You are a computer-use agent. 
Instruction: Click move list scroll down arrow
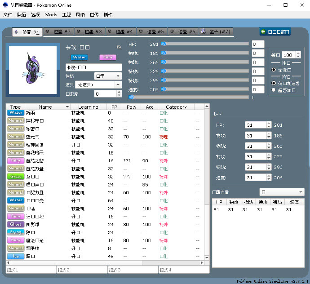[x=207, y=257]
